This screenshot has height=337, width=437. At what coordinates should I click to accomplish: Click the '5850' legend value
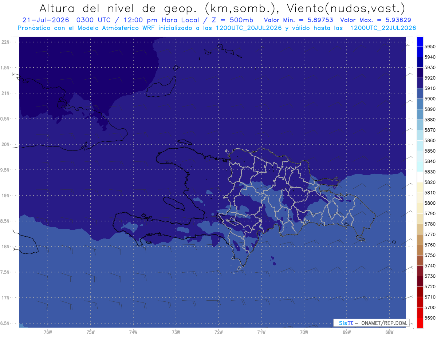(430, 151)
